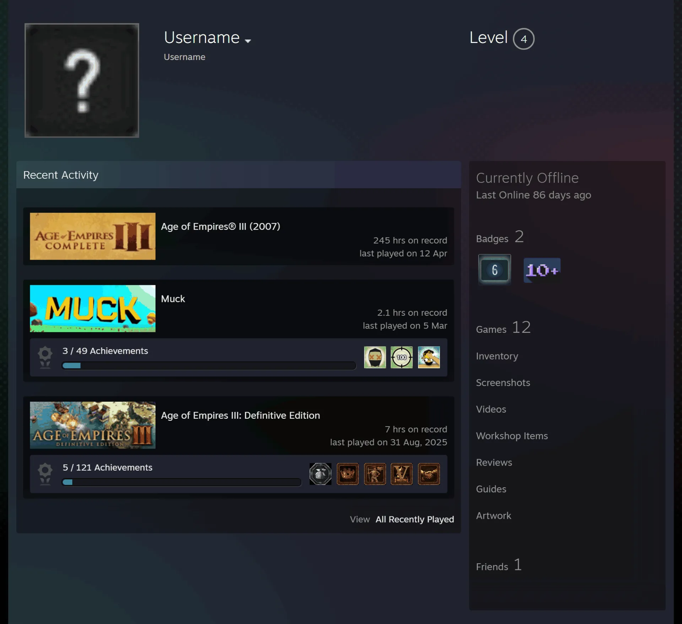Open the Workshop Items link
The width and height of the screenshot is (682, 624).
pyautogui.click(x=512, y=436)
